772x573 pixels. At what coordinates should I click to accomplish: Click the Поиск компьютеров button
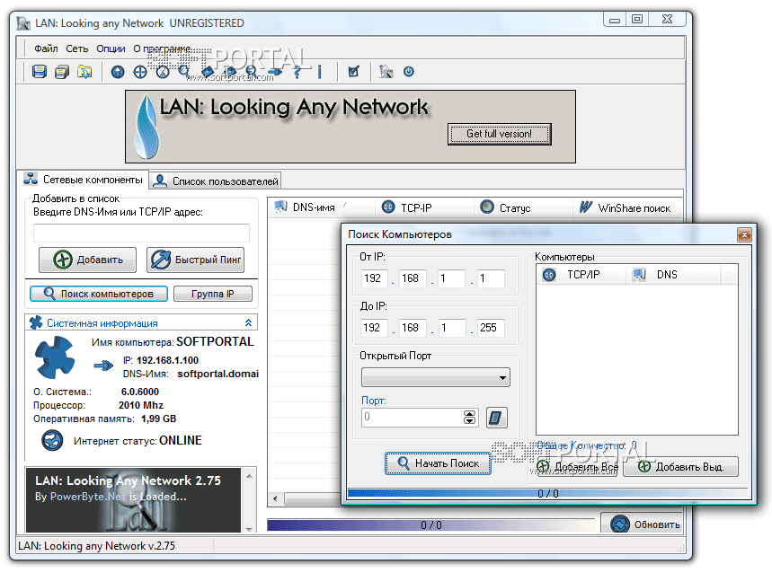(x=99, y=294)
